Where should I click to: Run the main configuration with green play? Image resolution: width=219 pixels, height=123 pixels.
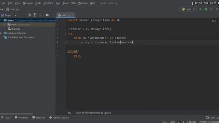[201, 9]
